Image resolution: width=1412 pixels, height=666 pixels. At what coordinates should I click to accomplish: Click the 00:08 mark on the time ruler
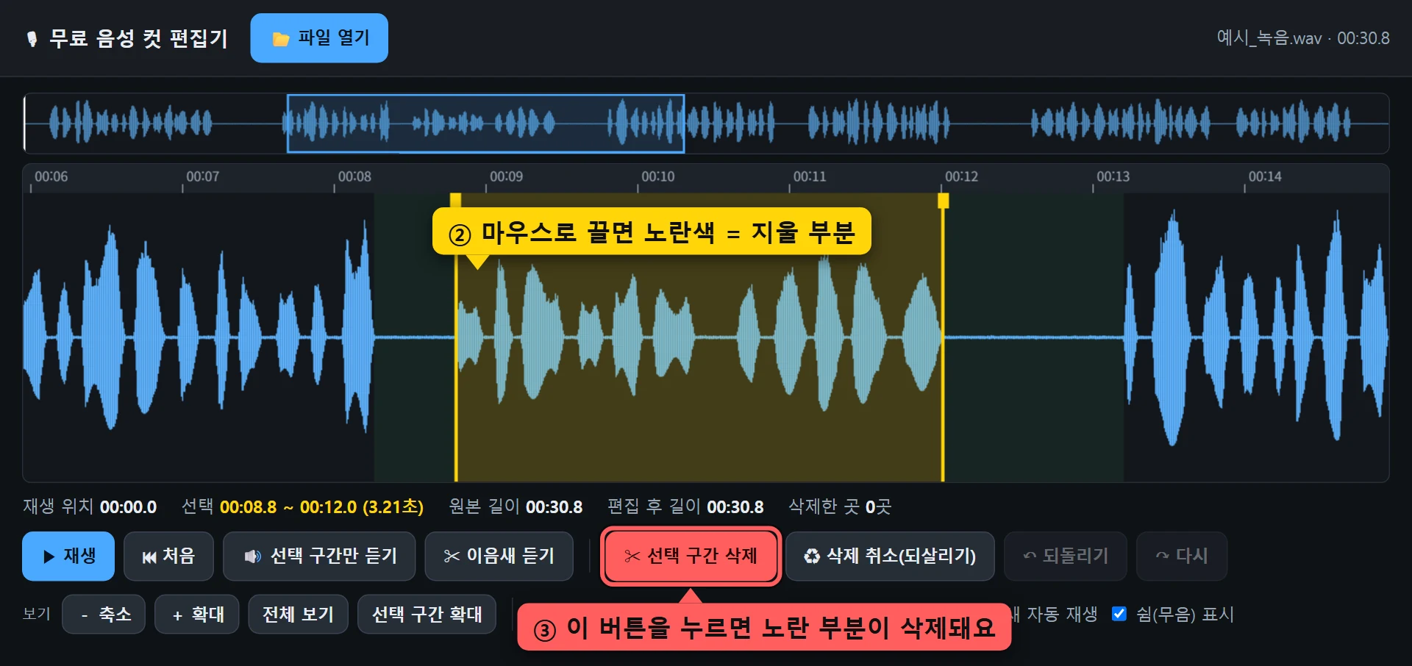354,176
